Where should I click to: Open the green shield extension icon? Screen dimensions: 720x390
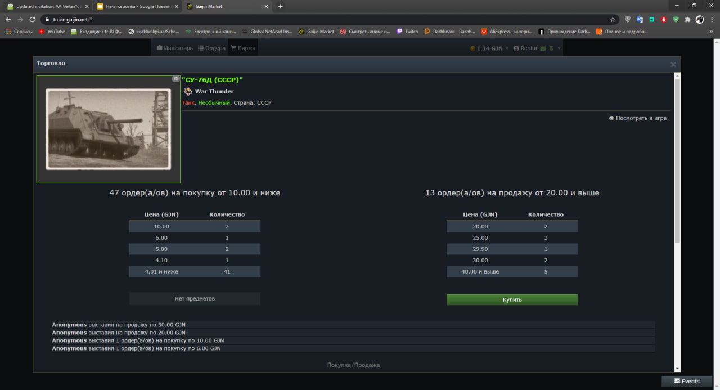(676, 19)
